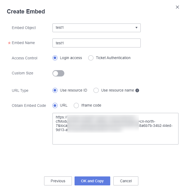Close the Create Embed dialog with X
184x192 pixels.
(x=177, y=7)
